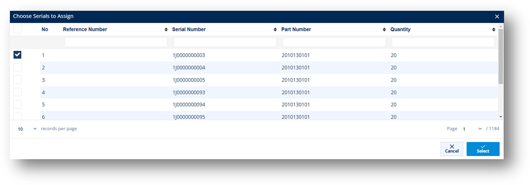Tick the select-all checkbox in the header
The image size is (530, 185).
17,29
